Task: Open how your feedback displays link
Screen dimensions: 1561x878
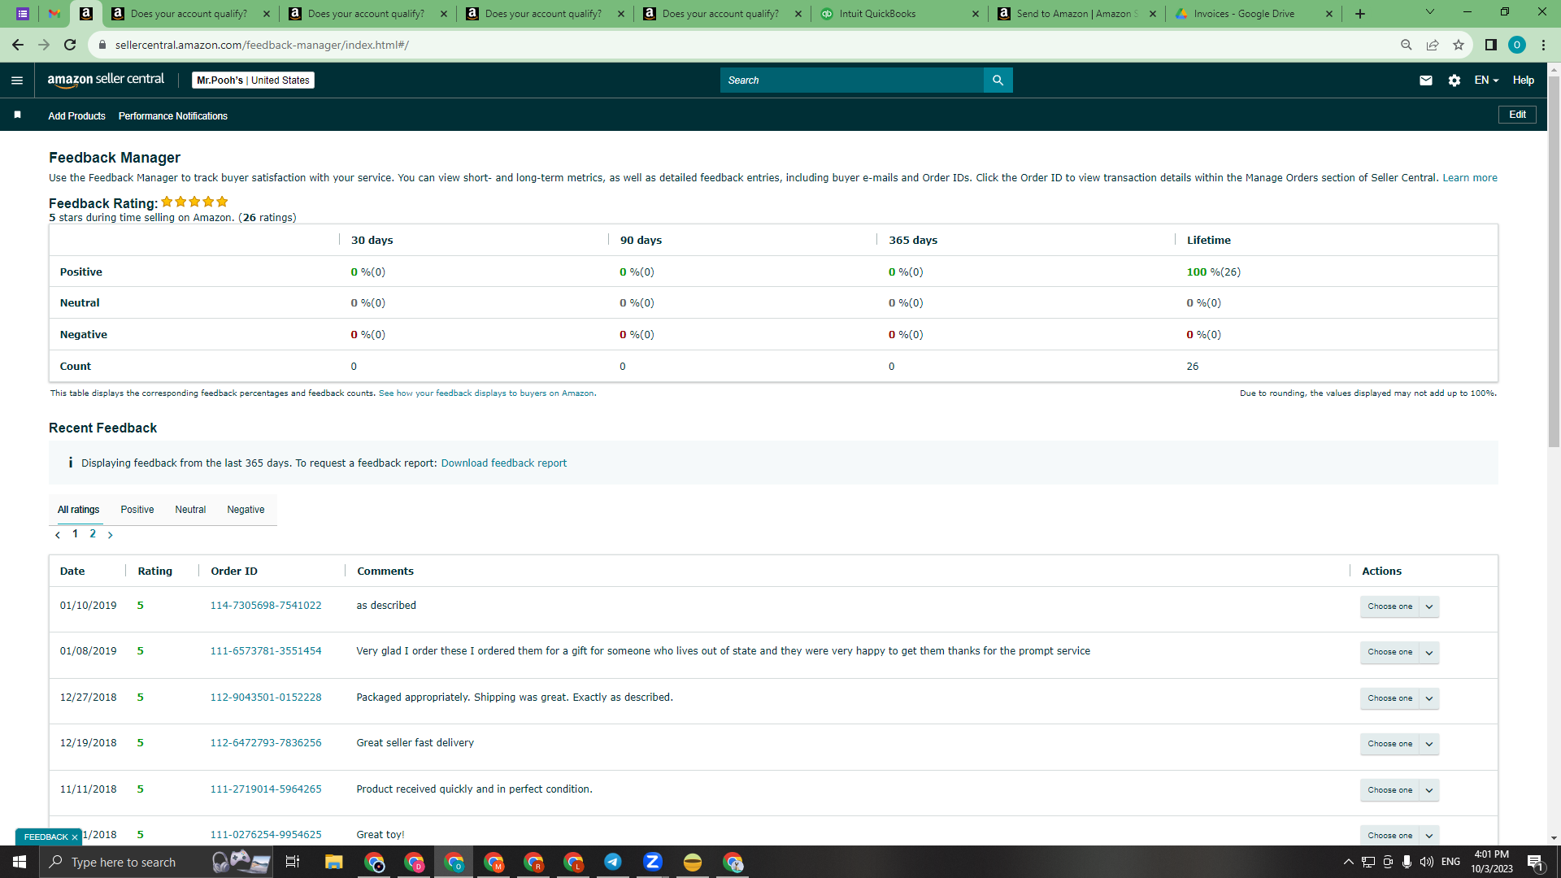Action: click(x=486, y=393)
